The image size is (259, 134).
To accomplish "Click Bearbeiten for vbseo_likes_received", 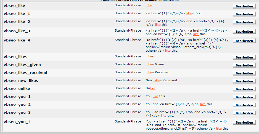I will click(244, 73).
